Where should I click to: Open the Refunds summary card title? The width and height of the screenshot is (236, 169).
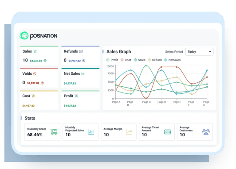[x=71, y=51]
